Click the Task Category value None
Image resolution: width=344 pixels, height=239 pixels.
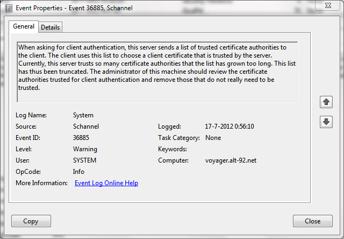pyautogui.click(x=214, y=138)
